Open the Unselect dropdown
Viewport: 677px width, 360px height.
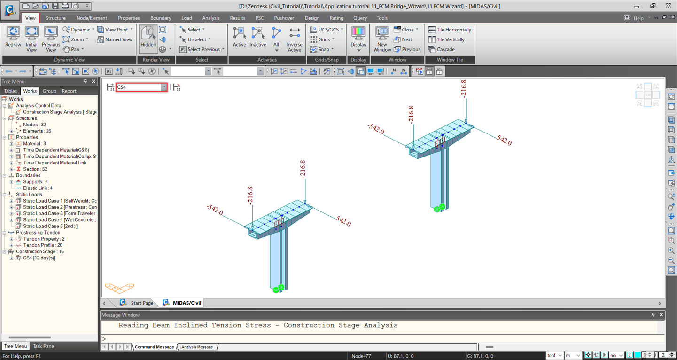(x=195, y=39)
